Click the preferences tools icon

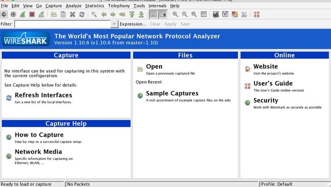(244, 14)
